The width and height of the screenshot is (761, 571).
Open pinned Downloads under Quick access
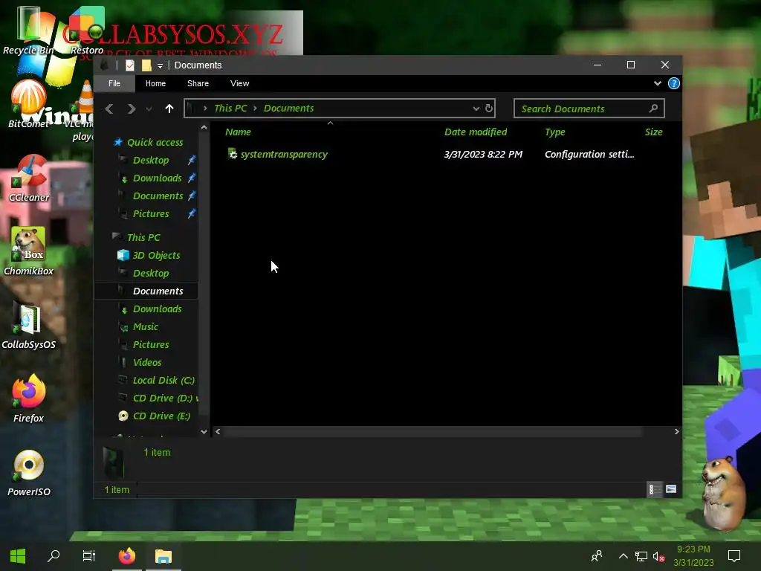pos(158,178)
